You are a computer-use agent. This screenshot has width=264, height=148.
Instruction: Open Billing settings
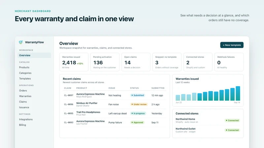(x=22, y=125)
